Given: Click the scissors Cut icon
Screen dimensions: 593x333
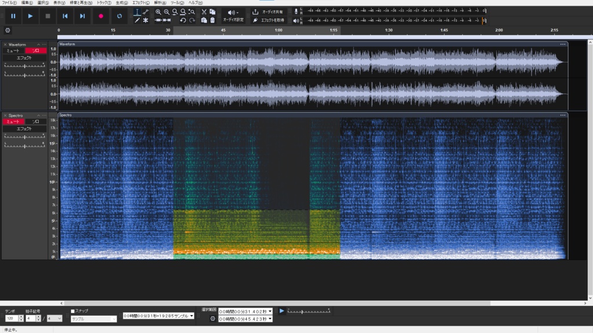Looking at the screenshot, I should point(204,11).
